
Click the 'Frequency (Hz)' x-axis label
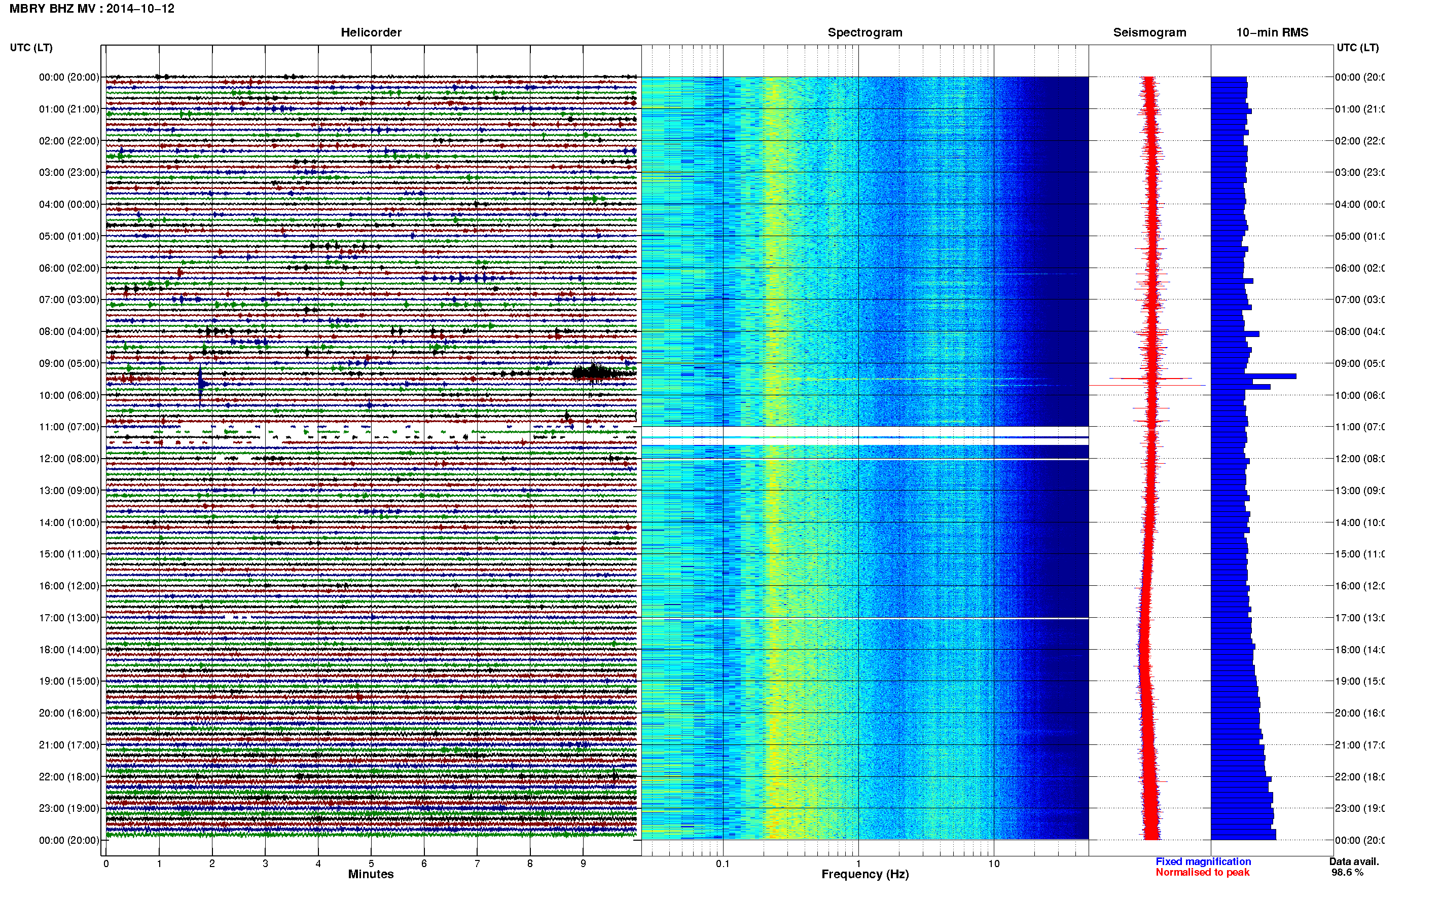865,875
